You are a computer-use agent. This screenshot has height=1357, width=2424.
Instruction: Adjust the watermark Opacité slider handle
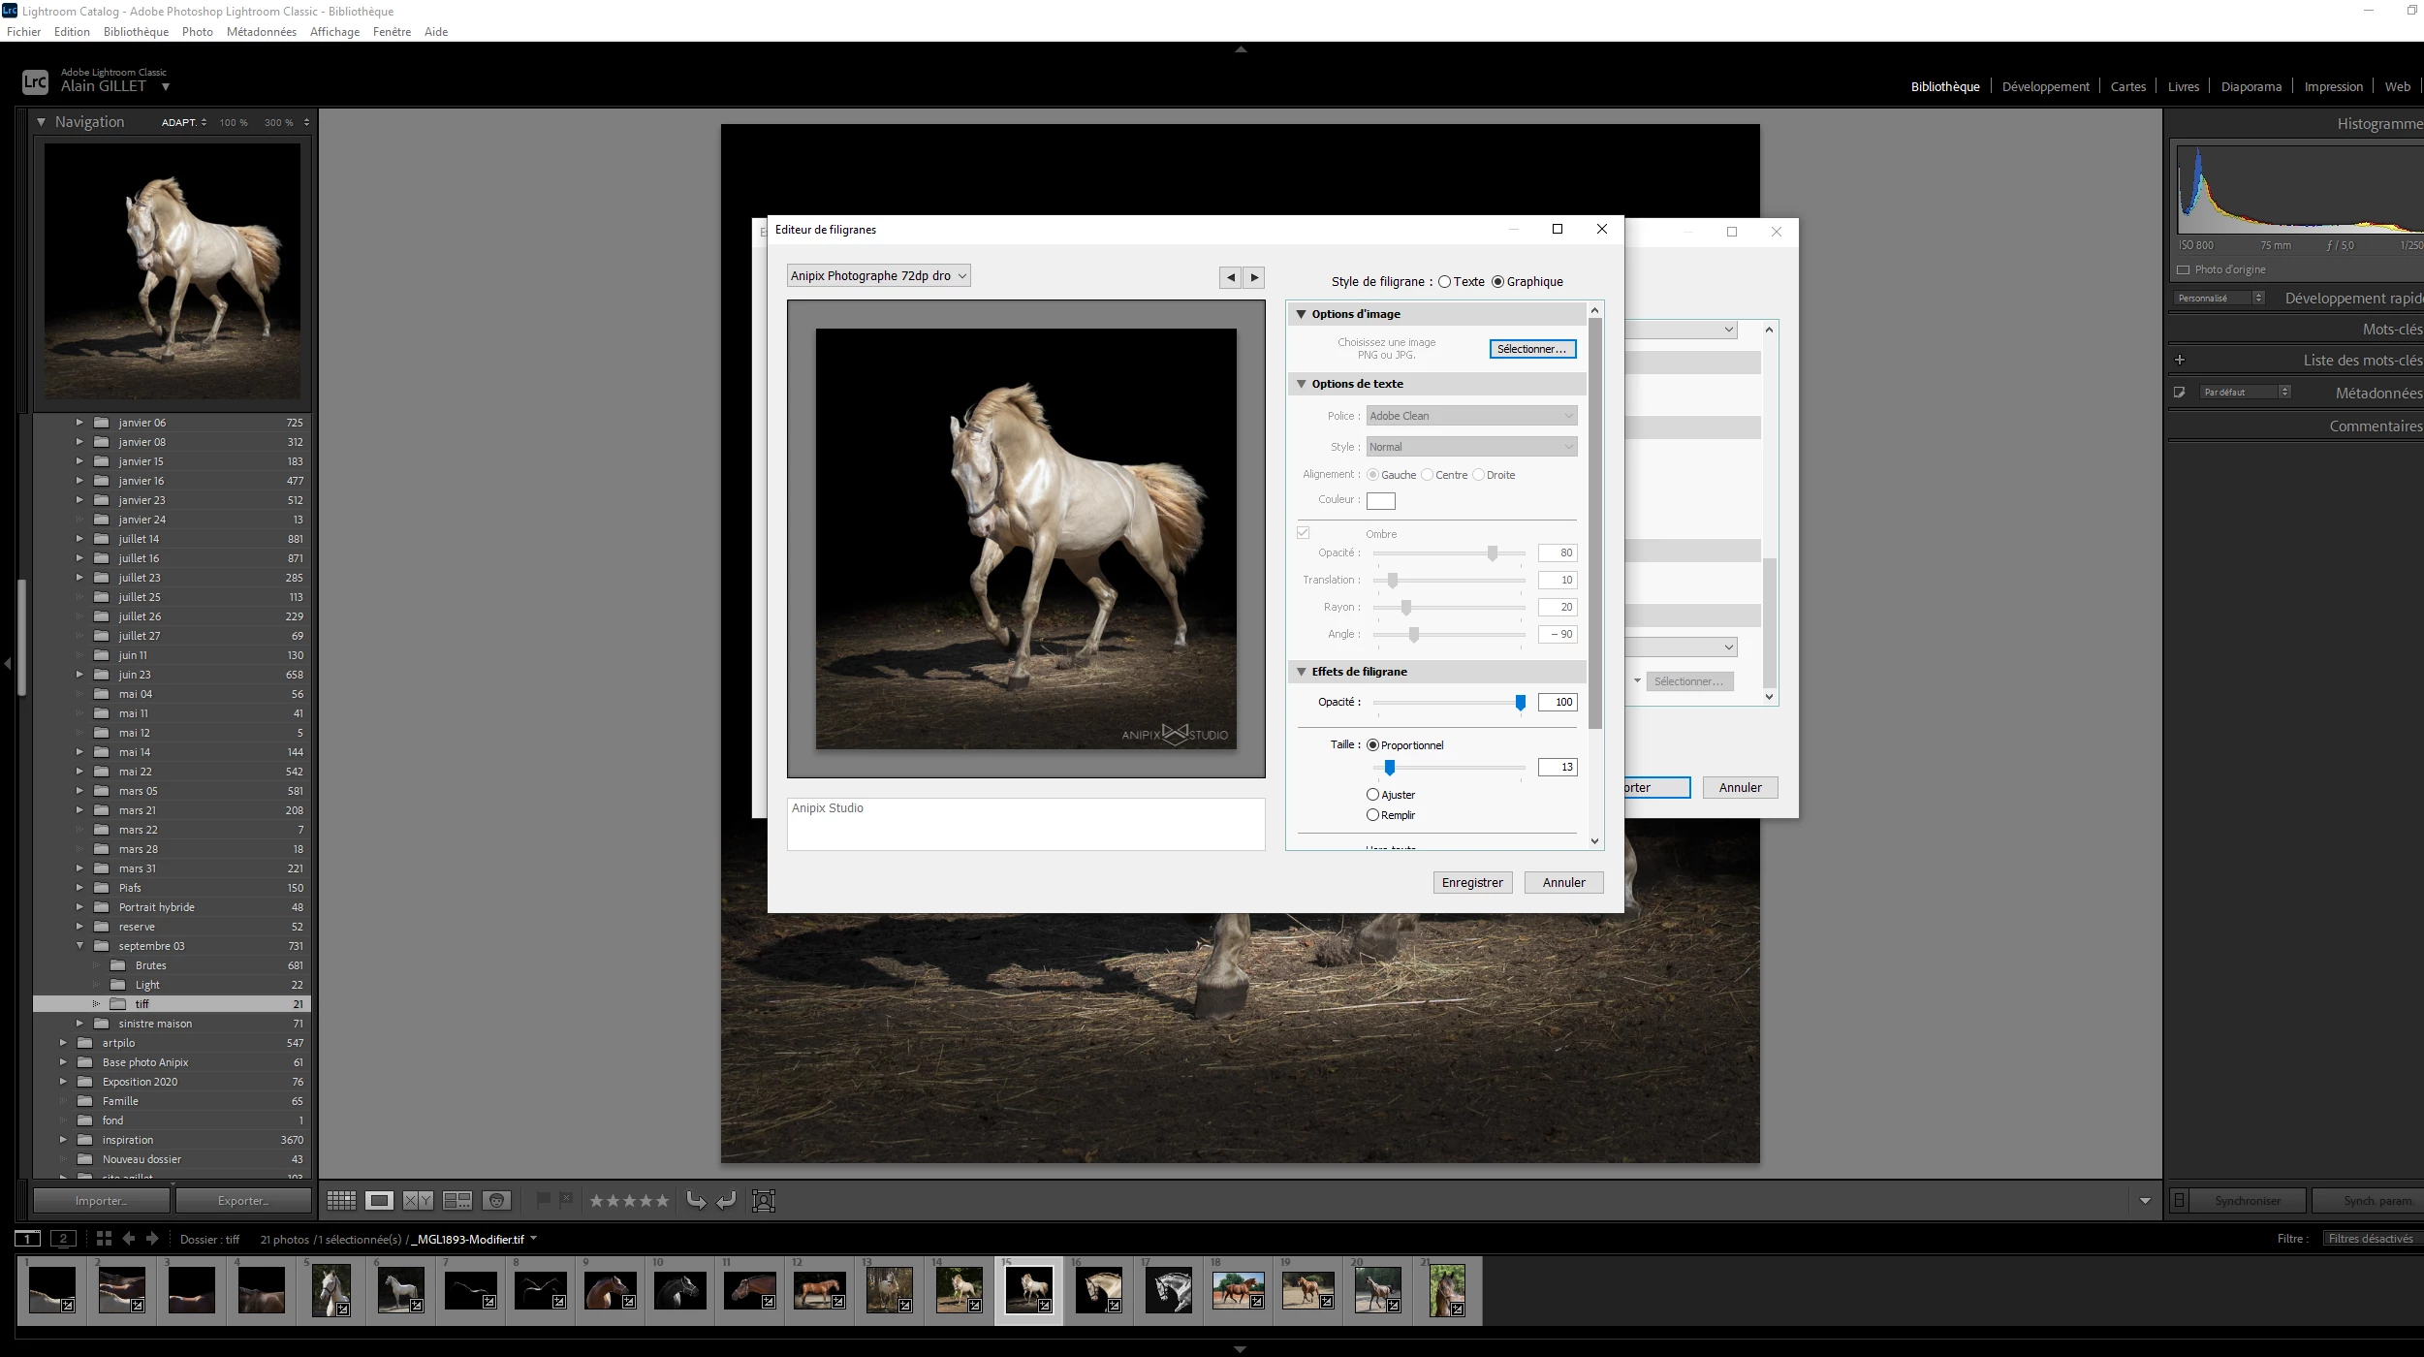pyautogui.click(x=1520, y=703)
